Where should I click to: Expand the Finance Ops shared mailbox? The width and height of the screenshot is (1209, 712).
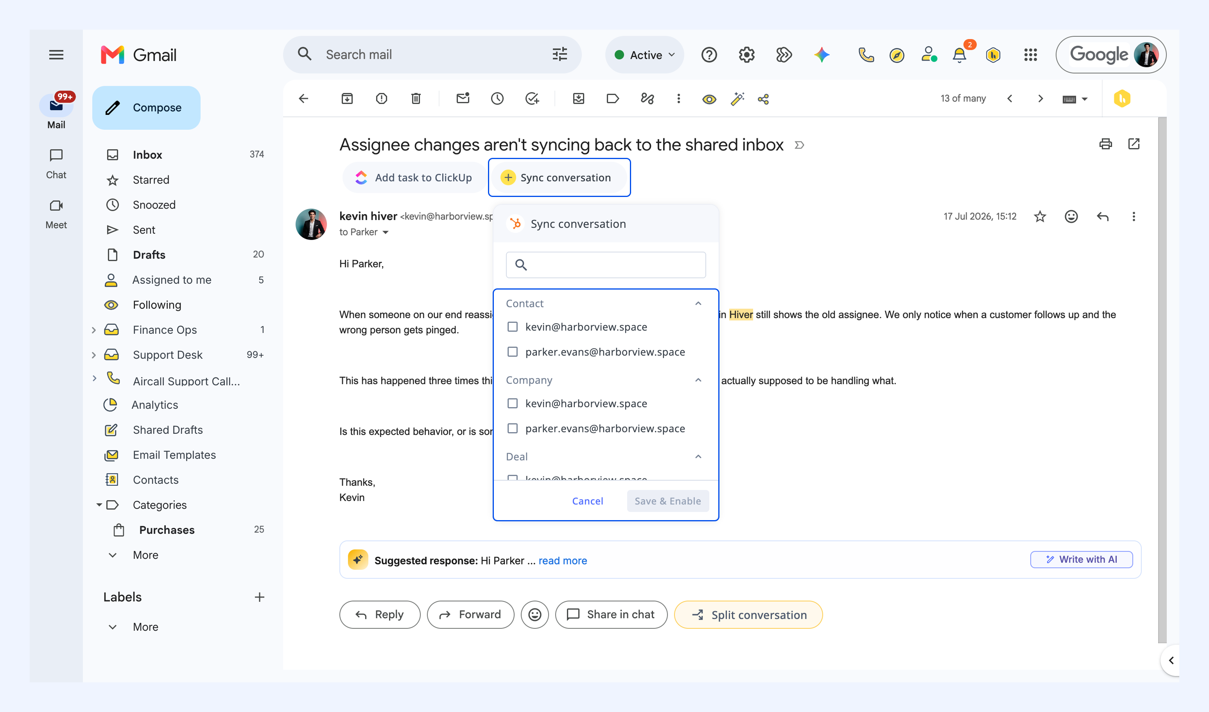pyautogui.click(x=94, y=330)
